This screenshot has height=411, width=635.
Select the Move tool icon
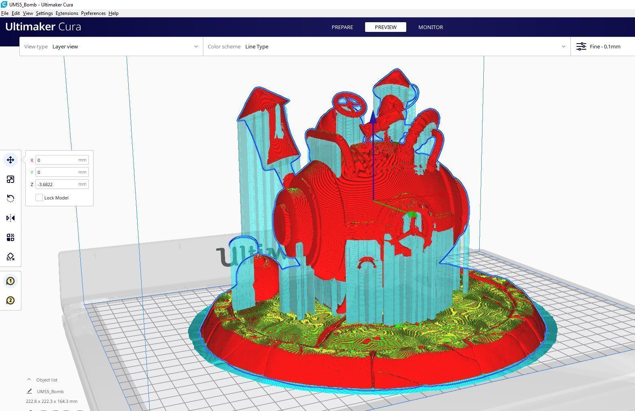[x=10, y=160]
